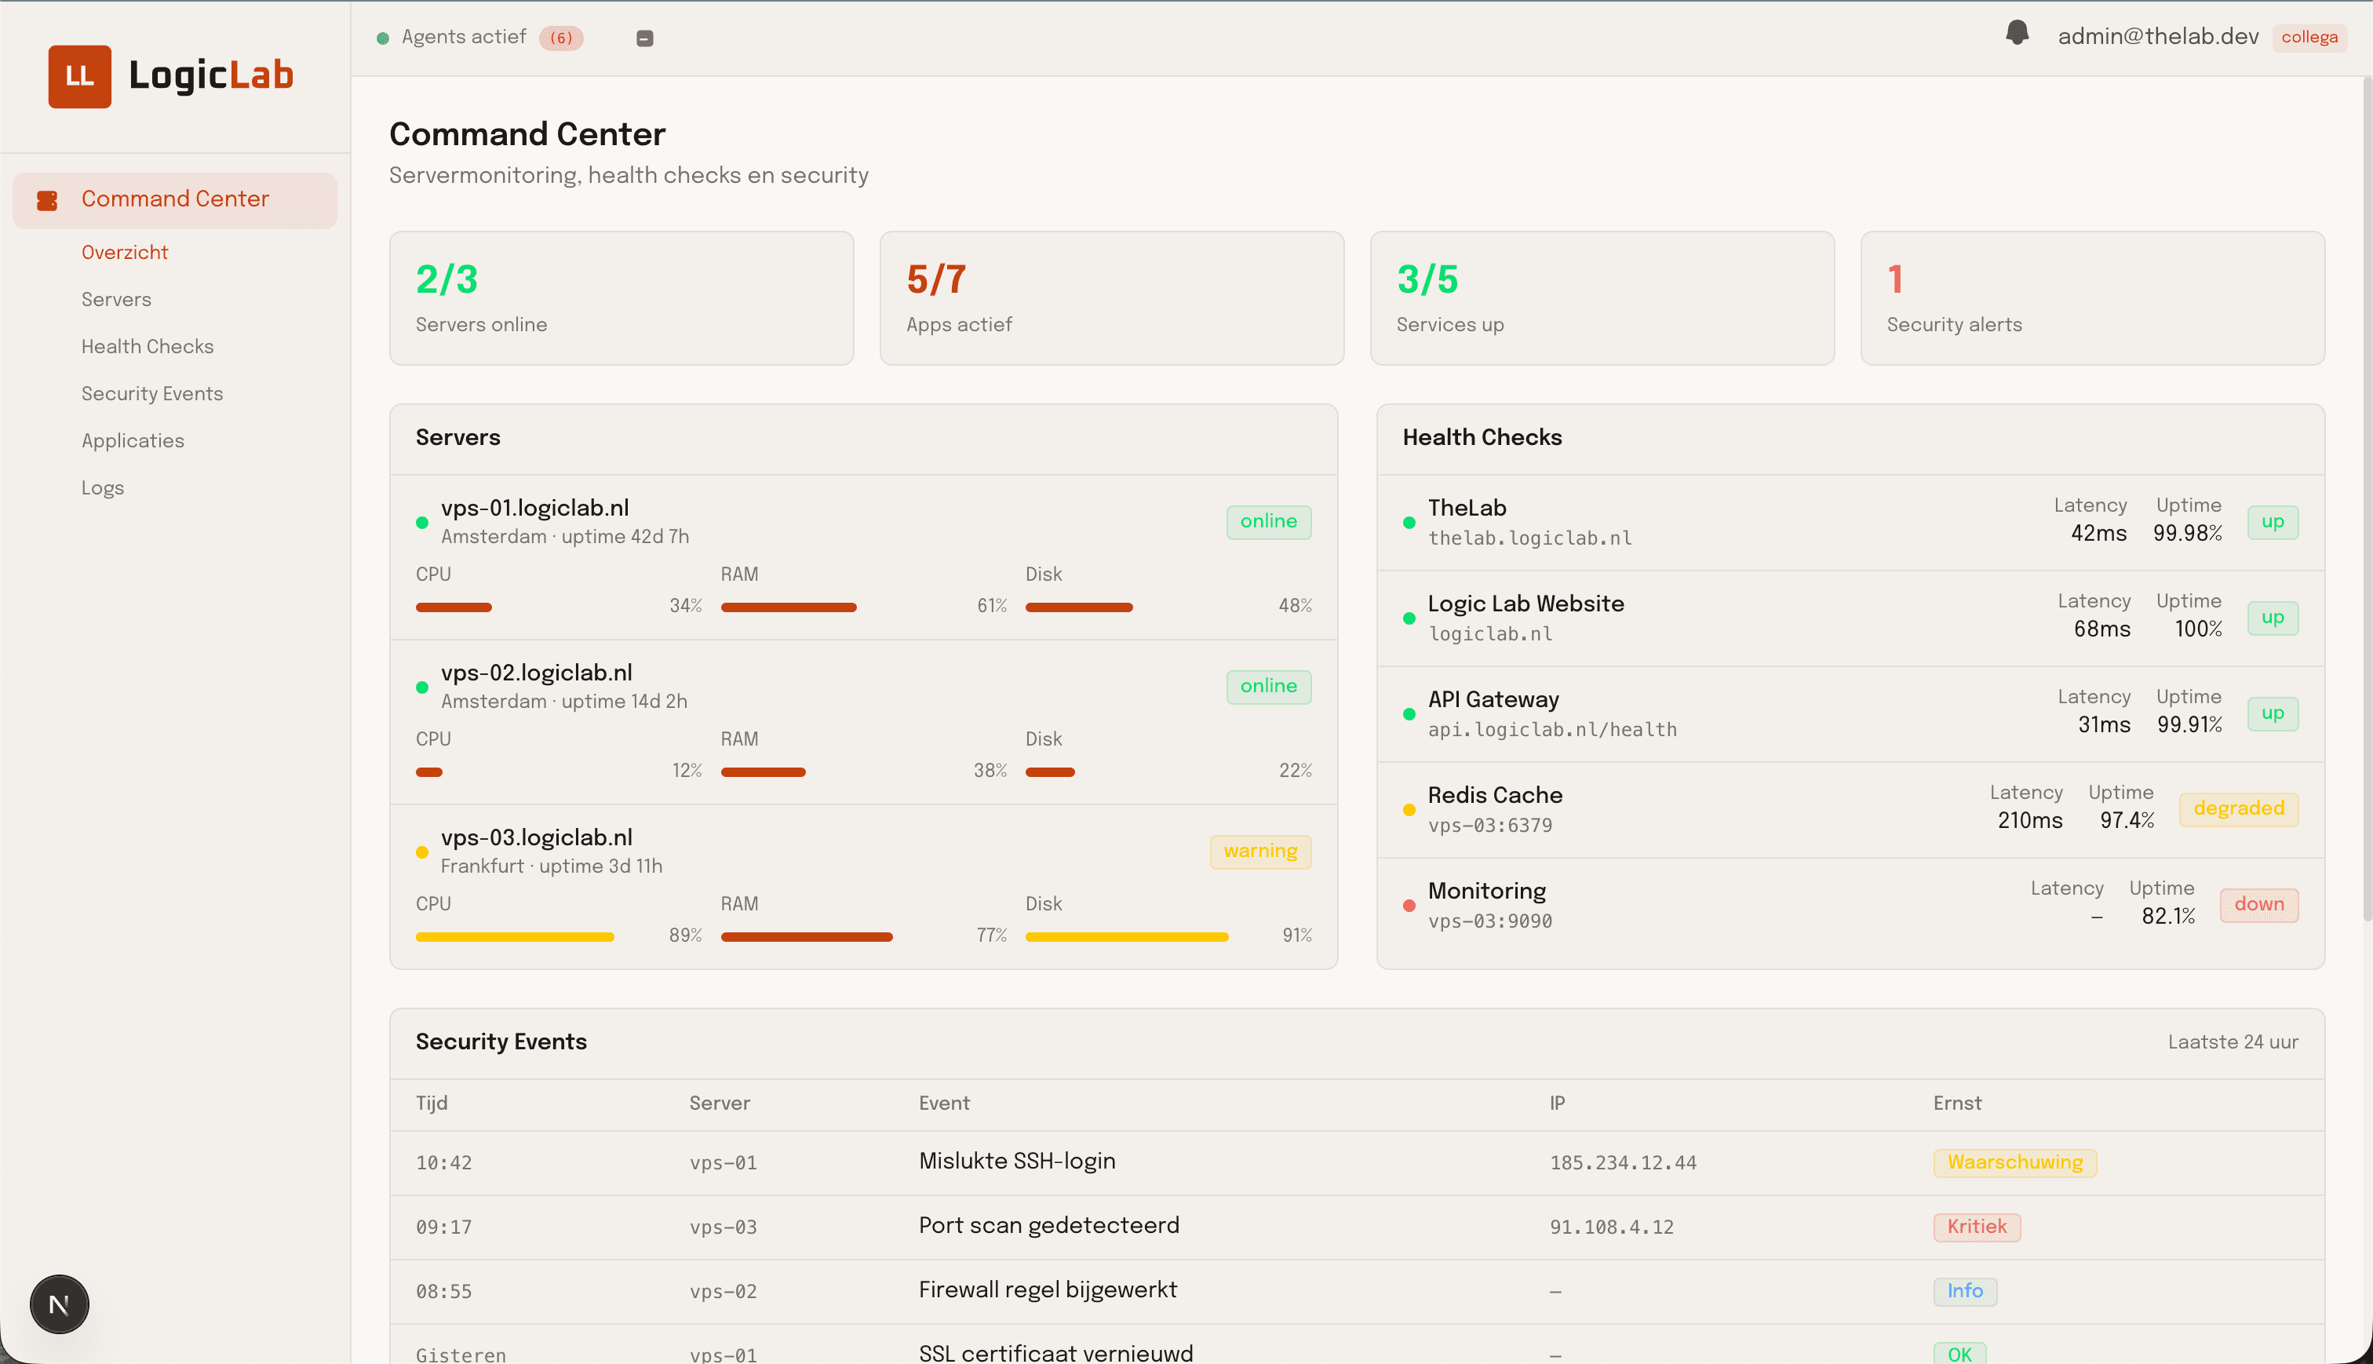The image size is (2373, 1364).
Task: Toggle the degraded status on Redis Cache
Action: pyautogui.click(x=2238, y=808)
